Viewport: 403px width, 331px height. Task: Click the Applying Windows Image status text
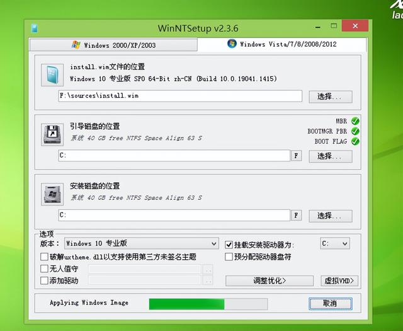(x=89, y=303)
